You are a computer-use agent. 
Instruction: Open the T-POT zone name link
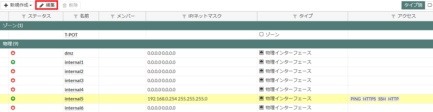pyautogui.click(x=71, y=35)
